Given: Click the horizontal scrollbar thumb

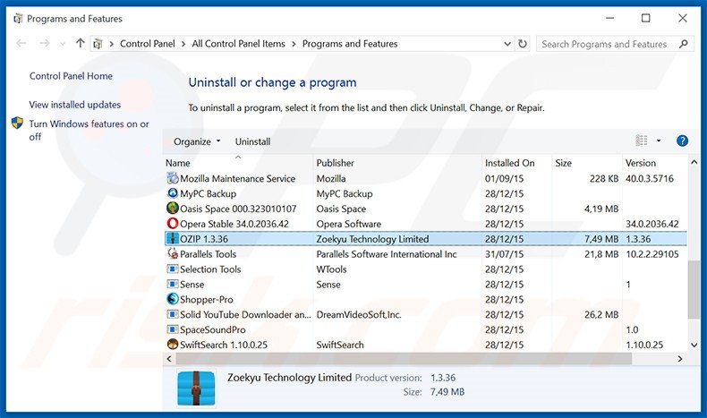Looking at the screenshot, I should pyautogui.click(x=404, y=359).
